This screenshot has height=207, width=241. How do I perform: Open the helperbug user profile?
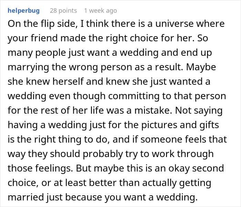pos(24,11)
